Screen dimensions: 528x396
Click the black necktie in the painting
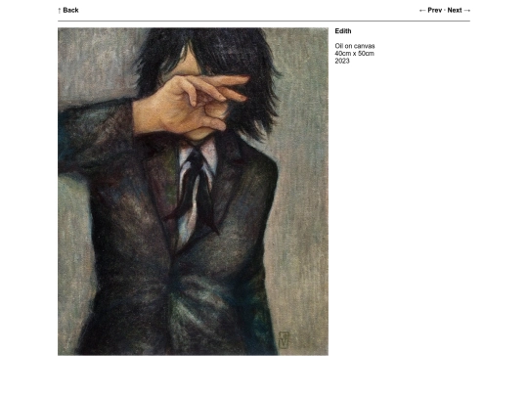(198, 189)
